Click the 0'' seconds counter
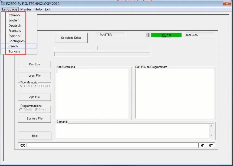Screen dimensions: 233x166 click(211, 145)
